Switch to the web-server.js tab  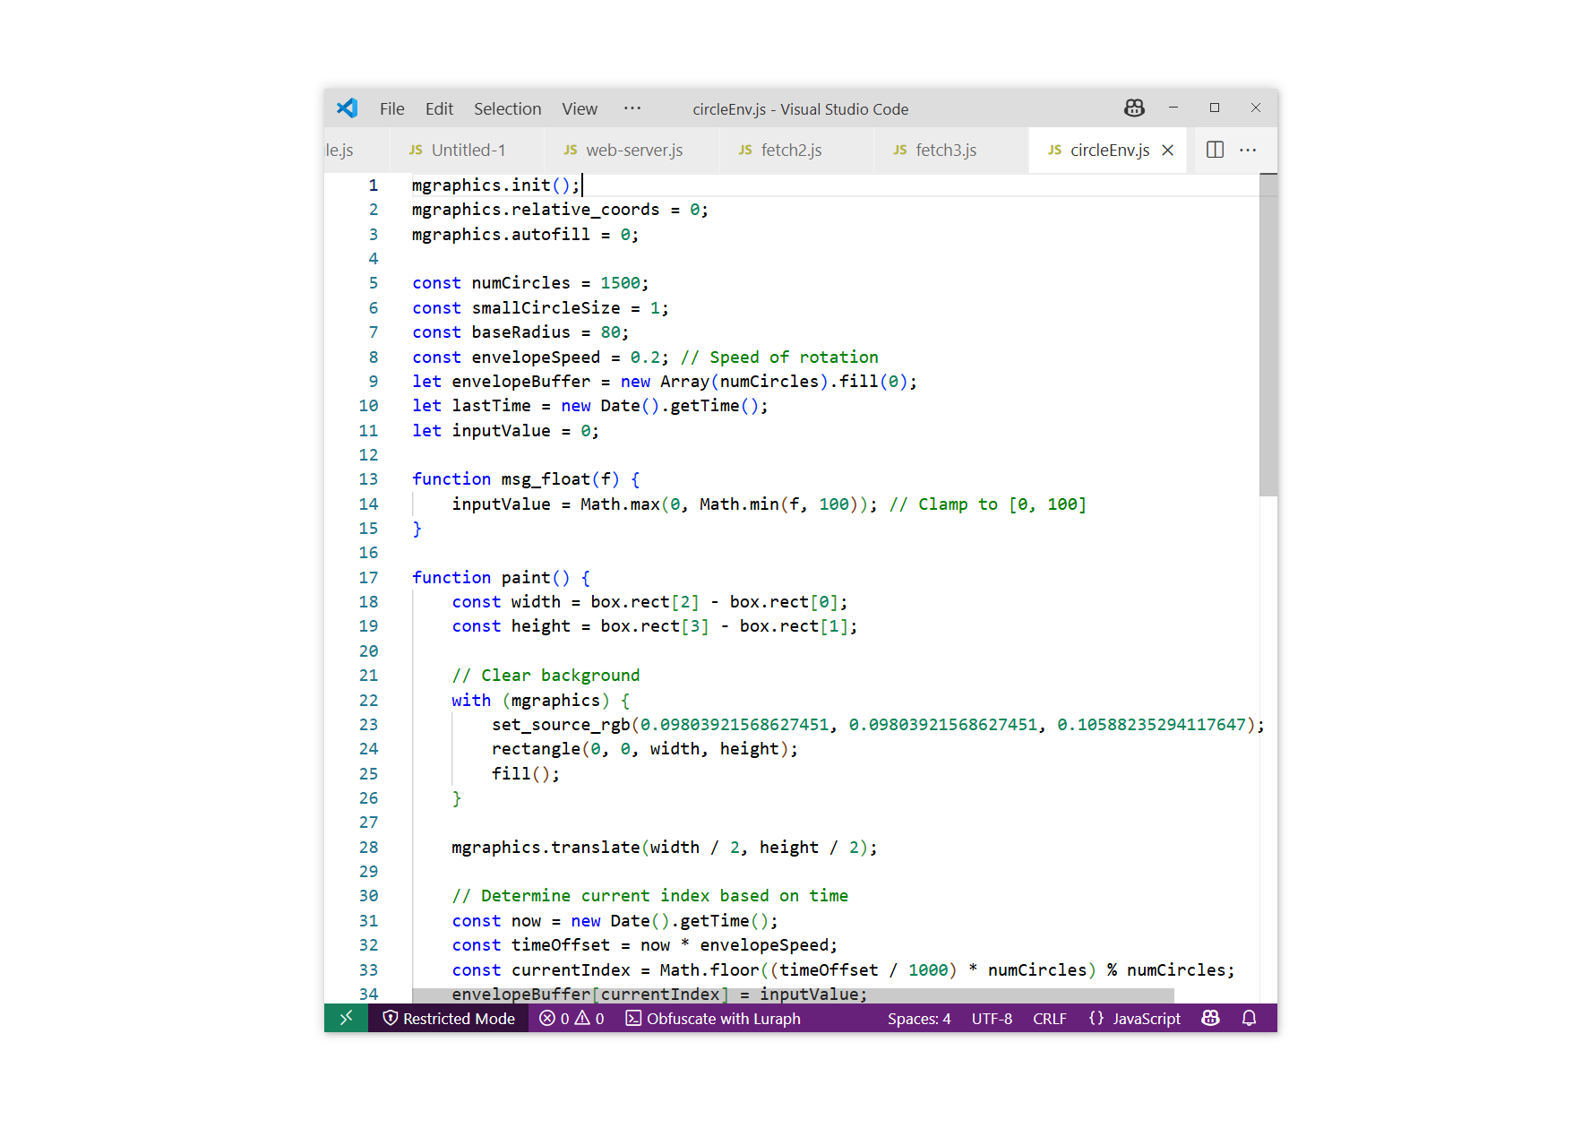[623, 151]
